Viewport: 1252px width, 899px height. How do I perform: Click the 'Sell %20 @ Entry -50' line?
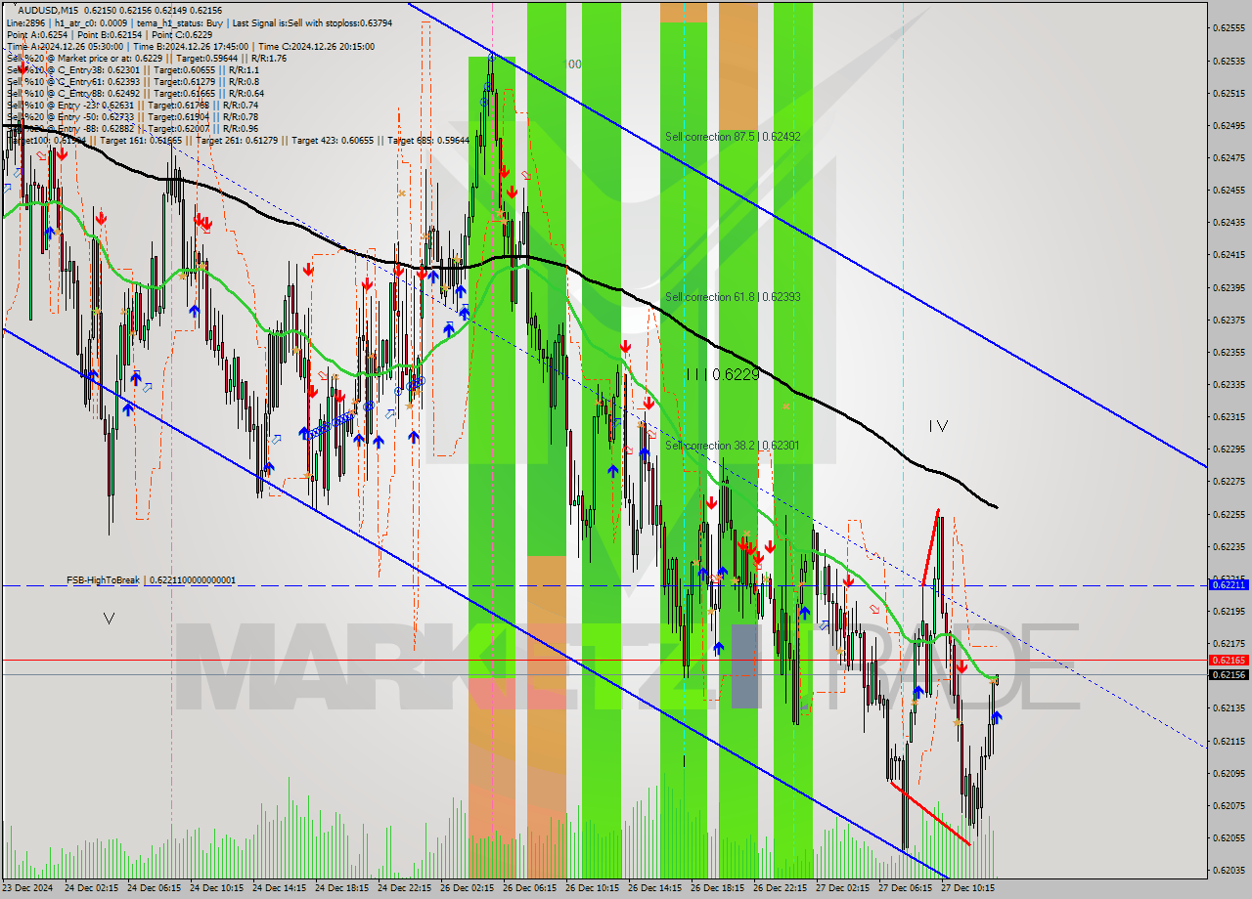coord(132,116)
